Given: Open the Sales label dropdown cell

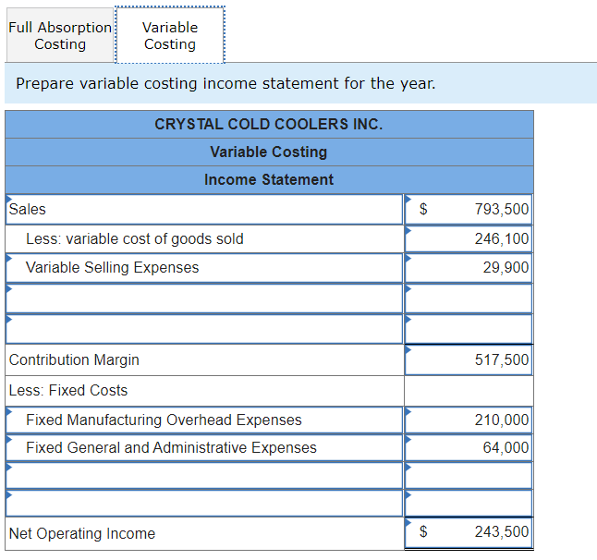Looking at the screenshot, I should 204,210.
